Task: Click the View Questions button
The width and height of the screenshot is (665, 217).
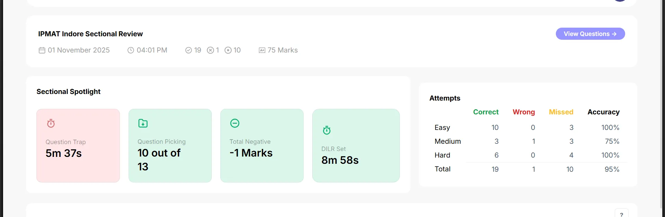Action: tap(590, 34)
